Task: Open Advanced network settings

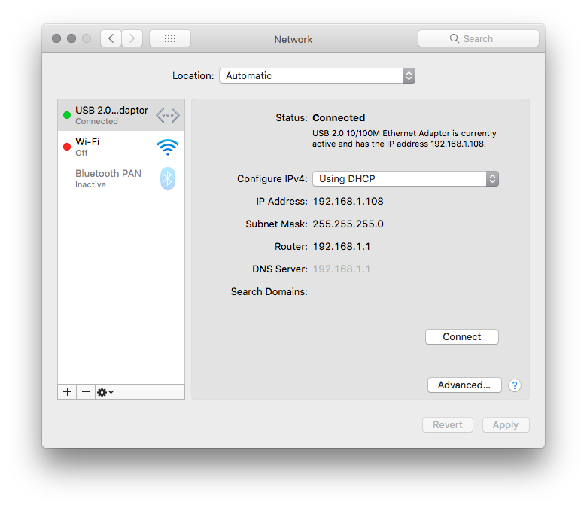Action: point(464,385)
